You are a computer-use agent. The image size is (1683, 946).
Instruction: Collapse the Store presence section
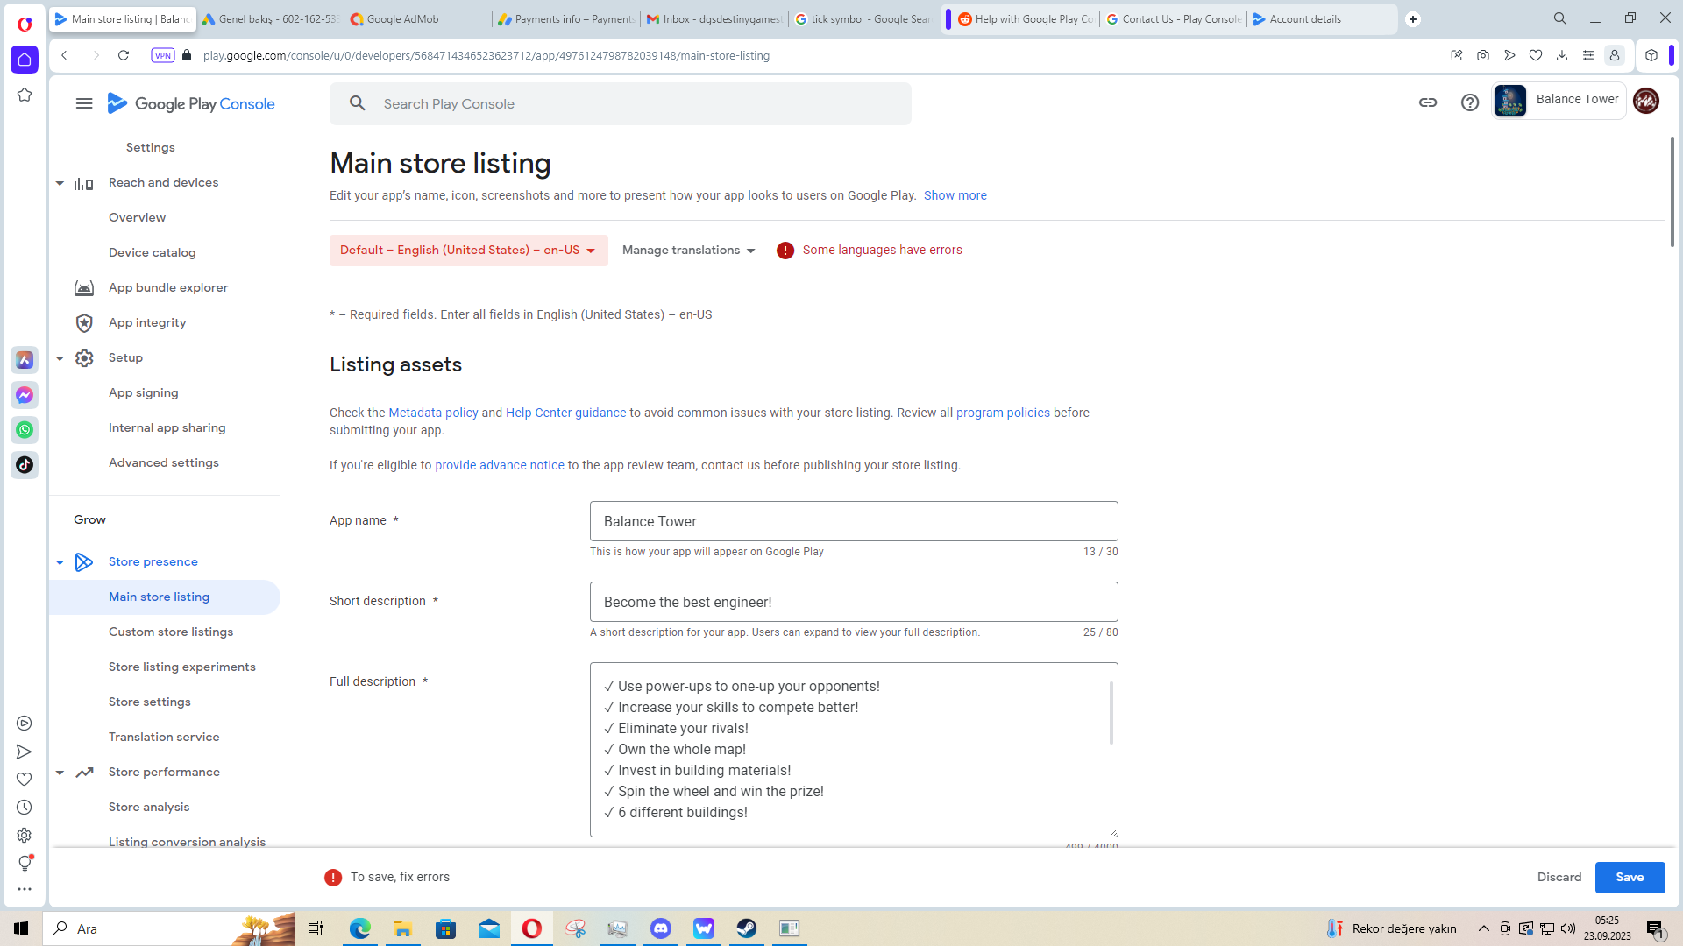pyautogui.click(x=60, y=562)
